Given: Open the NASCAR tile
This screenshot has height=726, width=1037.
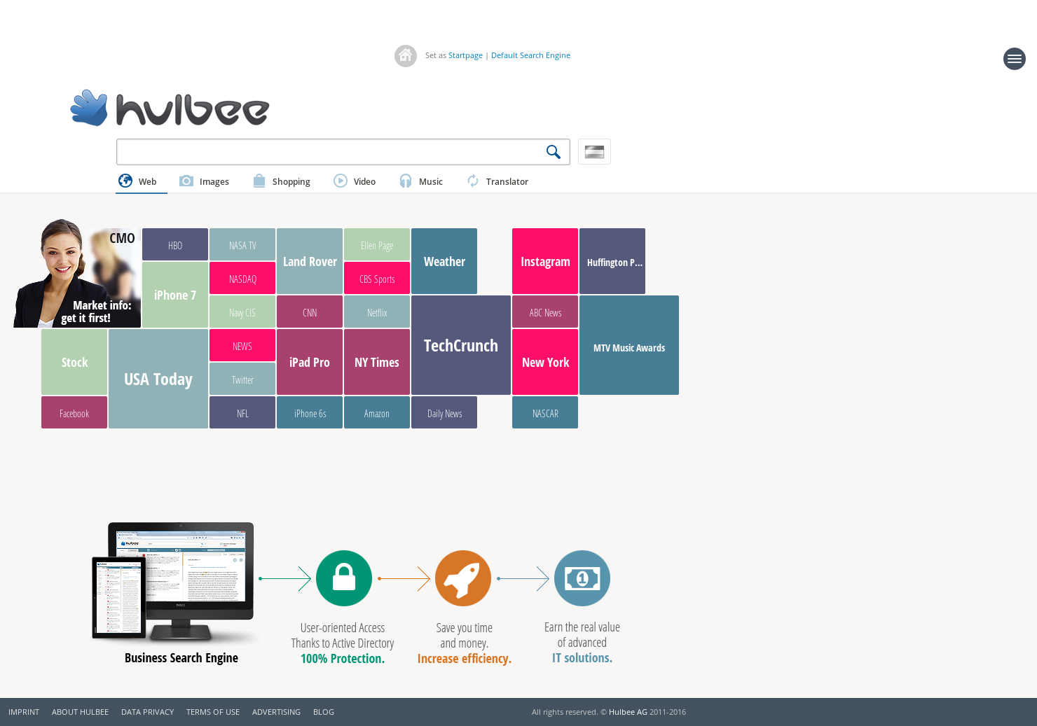Looking at the screenshot, I should click(545, 412).
